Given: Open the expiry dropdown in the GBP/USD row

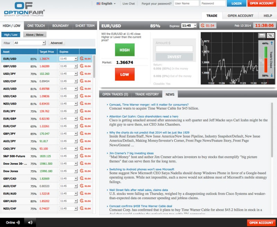Looking at the screenshot, I should pyautogui.click(x=68, y=66).
